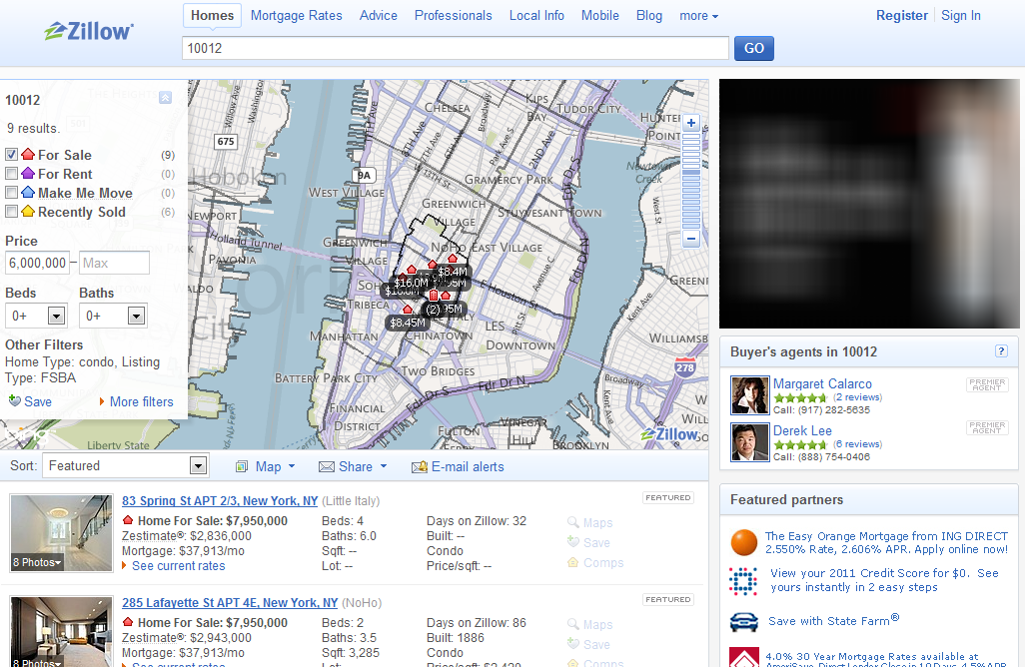Open help icon in Buyer's agents panel
This screenshot has width=1025, height=667.
[1001, 351]
